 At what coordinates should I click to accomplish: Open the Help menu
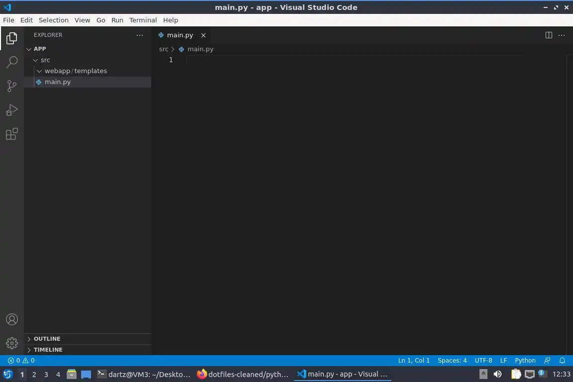pyautogui.click(x=170, y=20)
